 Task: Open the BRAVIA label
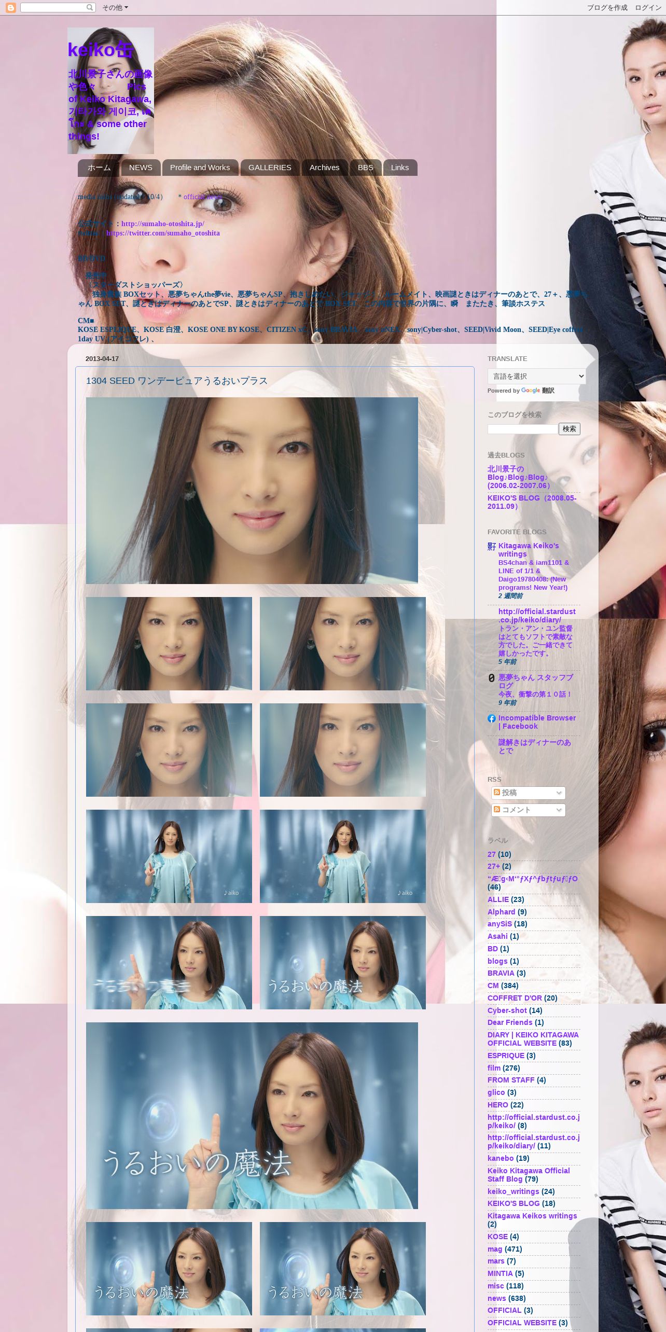tap(501, 973)
